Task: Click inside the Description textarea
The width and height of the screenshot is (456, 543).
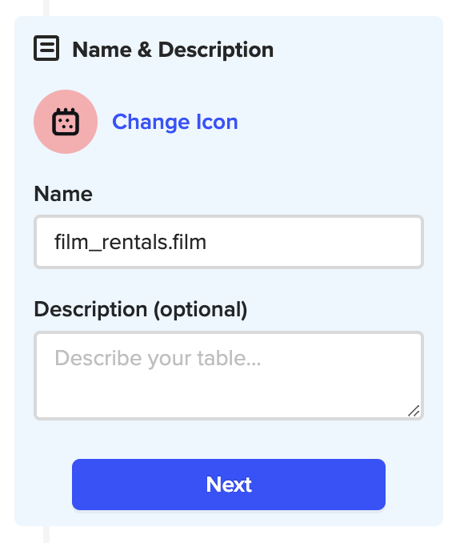Action: pos(229,376)
